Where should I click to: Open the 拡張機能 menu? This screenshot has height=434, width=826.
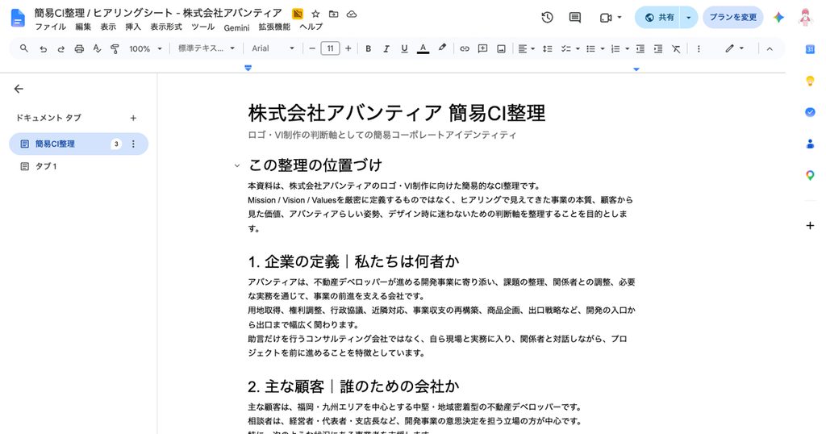(x=274, y=27)
